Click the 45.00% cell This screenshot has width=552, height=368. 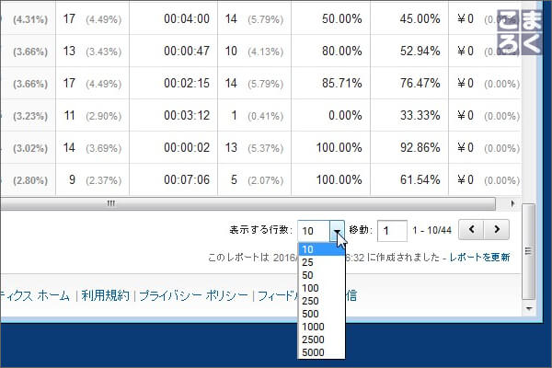[420, 18]
